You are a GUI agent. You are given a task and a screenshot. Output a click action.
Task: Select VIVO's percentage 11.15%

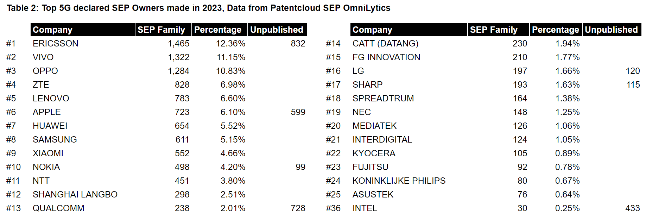(x=231, y=57)
